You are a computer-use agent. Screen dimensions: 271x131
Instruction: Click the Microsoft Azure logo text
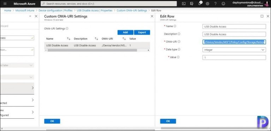pos(24,4)
